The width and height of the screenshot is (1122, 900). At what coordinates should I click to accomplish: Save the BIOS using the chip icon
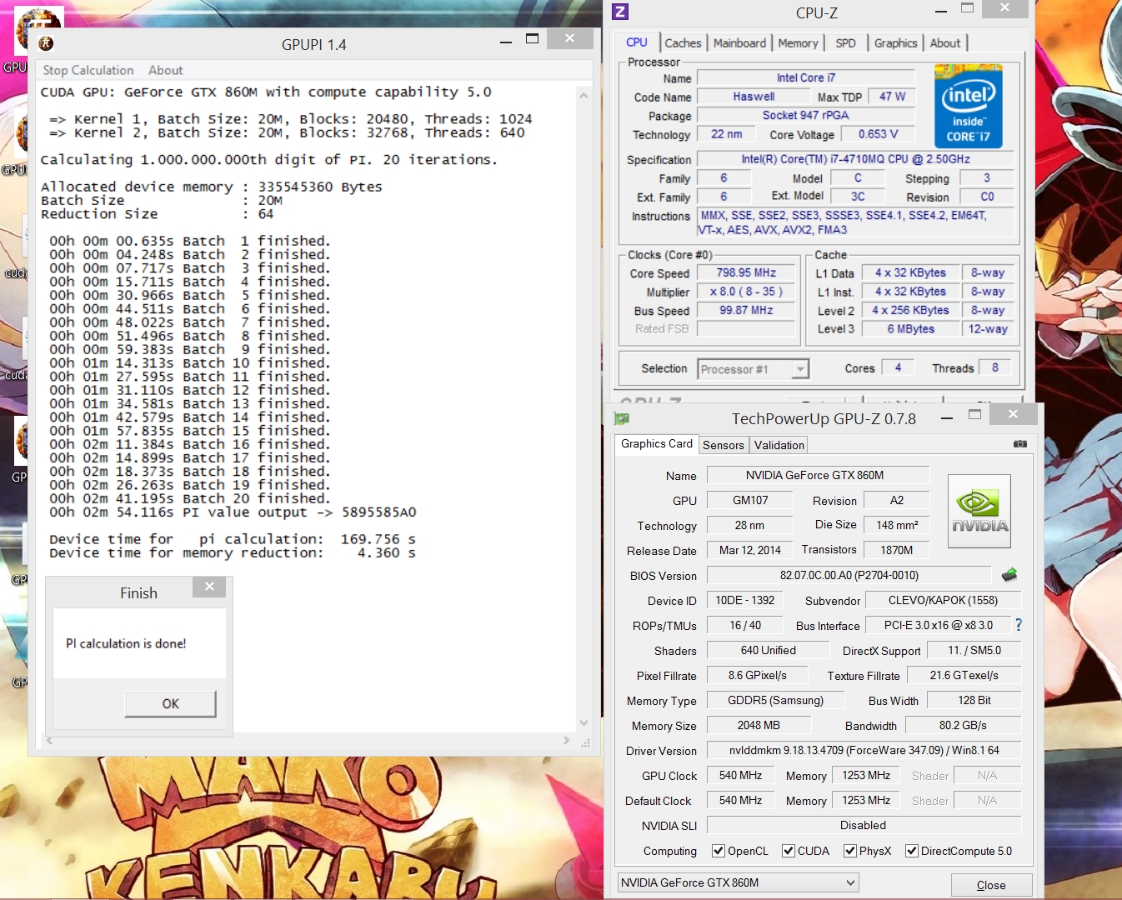click(x=1009, y=575)
